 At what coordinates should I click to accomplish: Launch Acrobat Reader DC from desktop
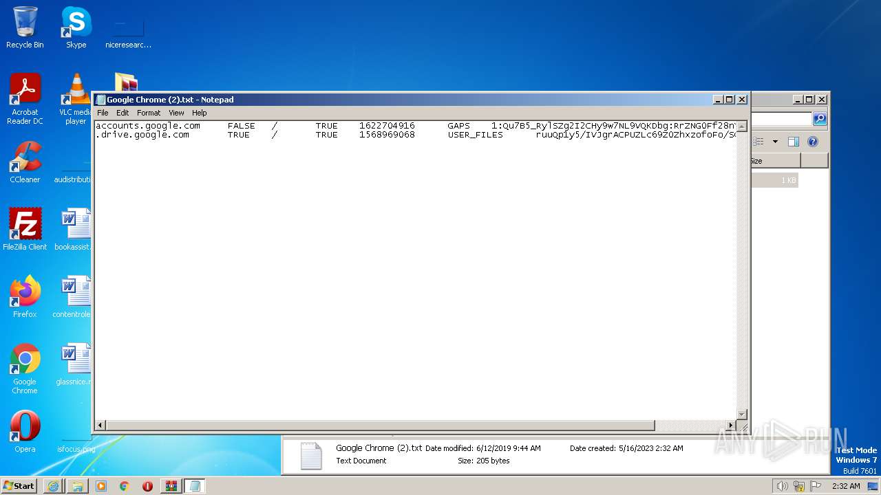point(25,99)
